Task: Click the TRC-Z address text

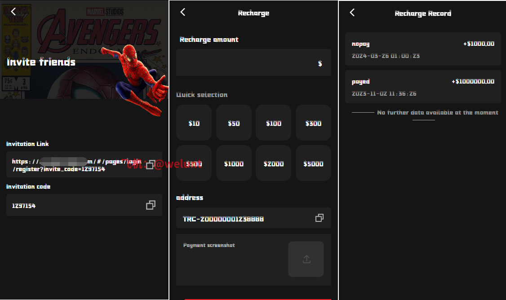Action: tap(223, 219)
